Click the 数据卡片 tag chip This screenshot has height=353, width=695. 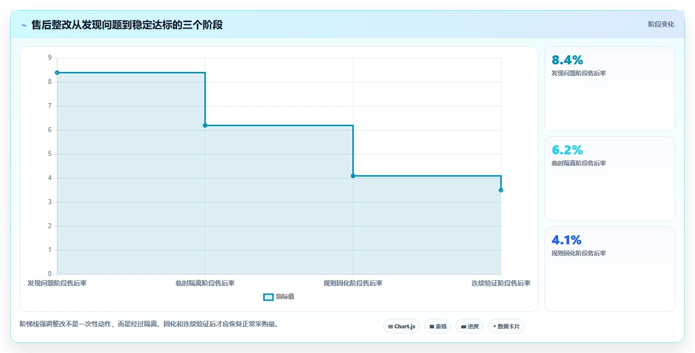pos(506,326)
